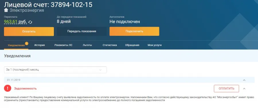
Task: Collapse the 01.11.2019 date group chevron
Action: click(x=244, y=80)
